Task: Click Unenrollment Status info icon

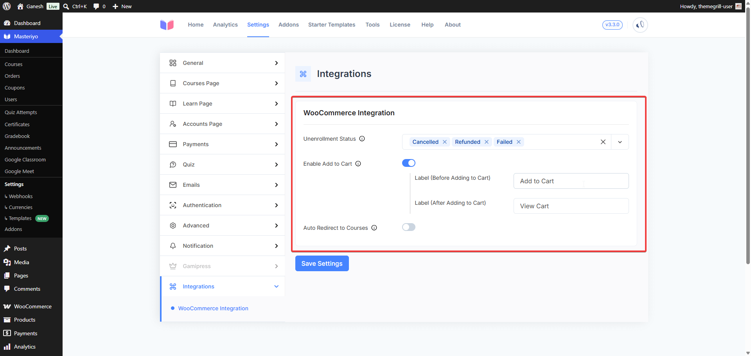Action: [362, 139]
